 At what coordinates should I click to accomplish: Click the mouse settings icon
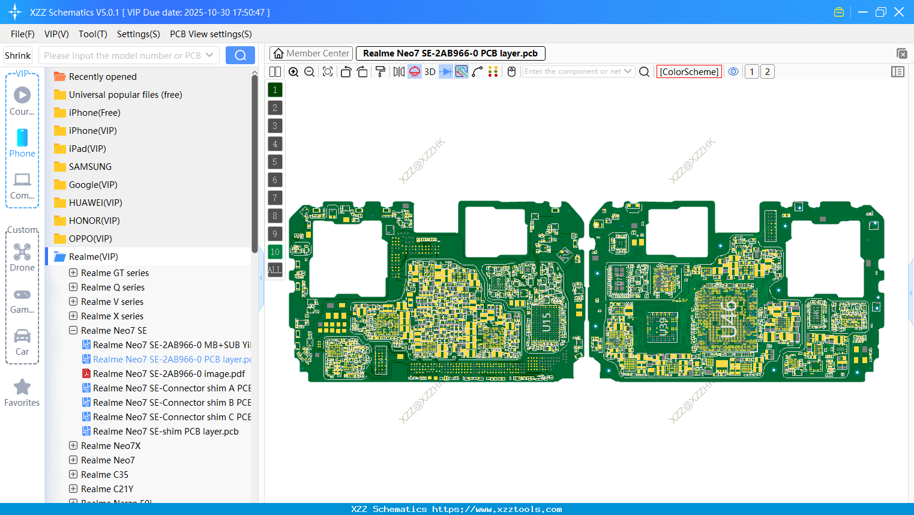click(x=512, y=71)
